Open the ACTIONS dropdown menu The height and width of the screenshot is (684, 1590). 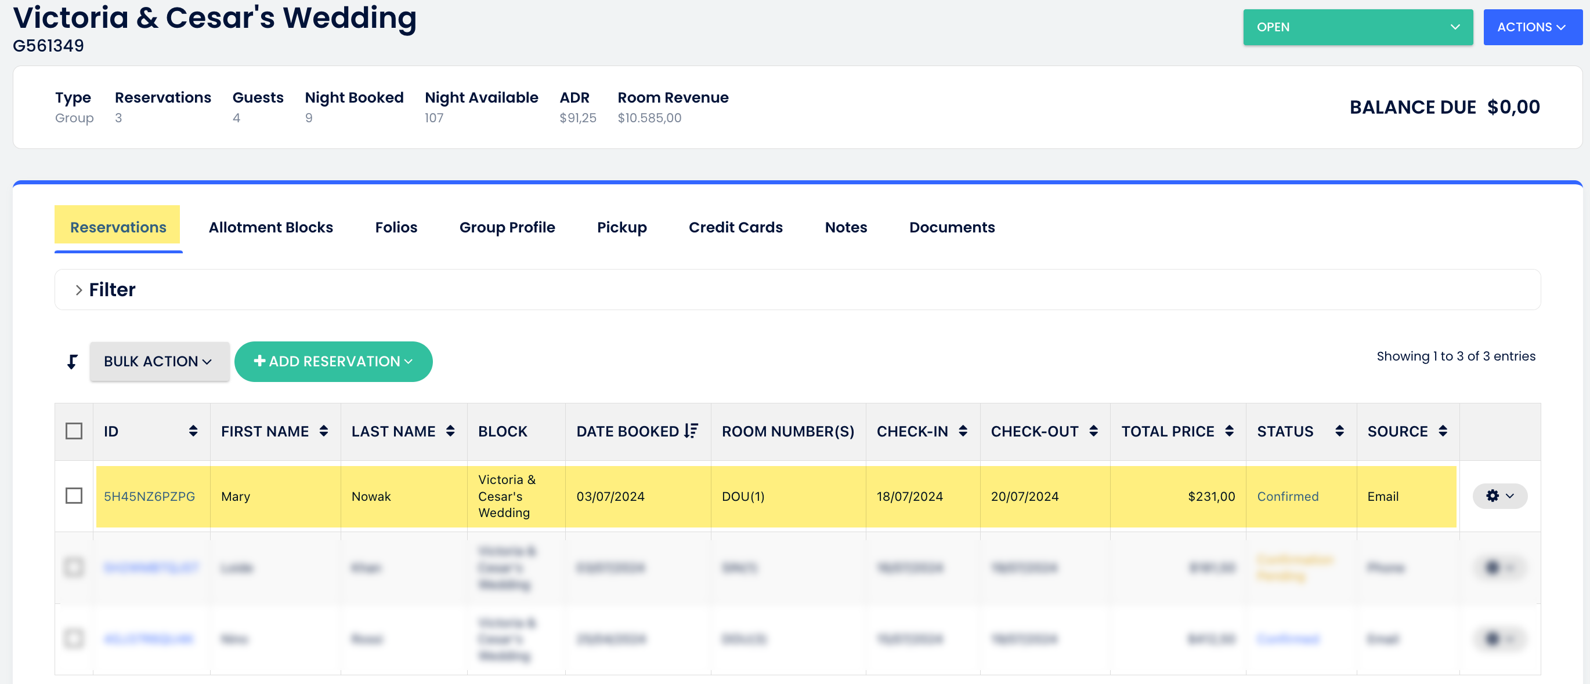coord(1531,27)
